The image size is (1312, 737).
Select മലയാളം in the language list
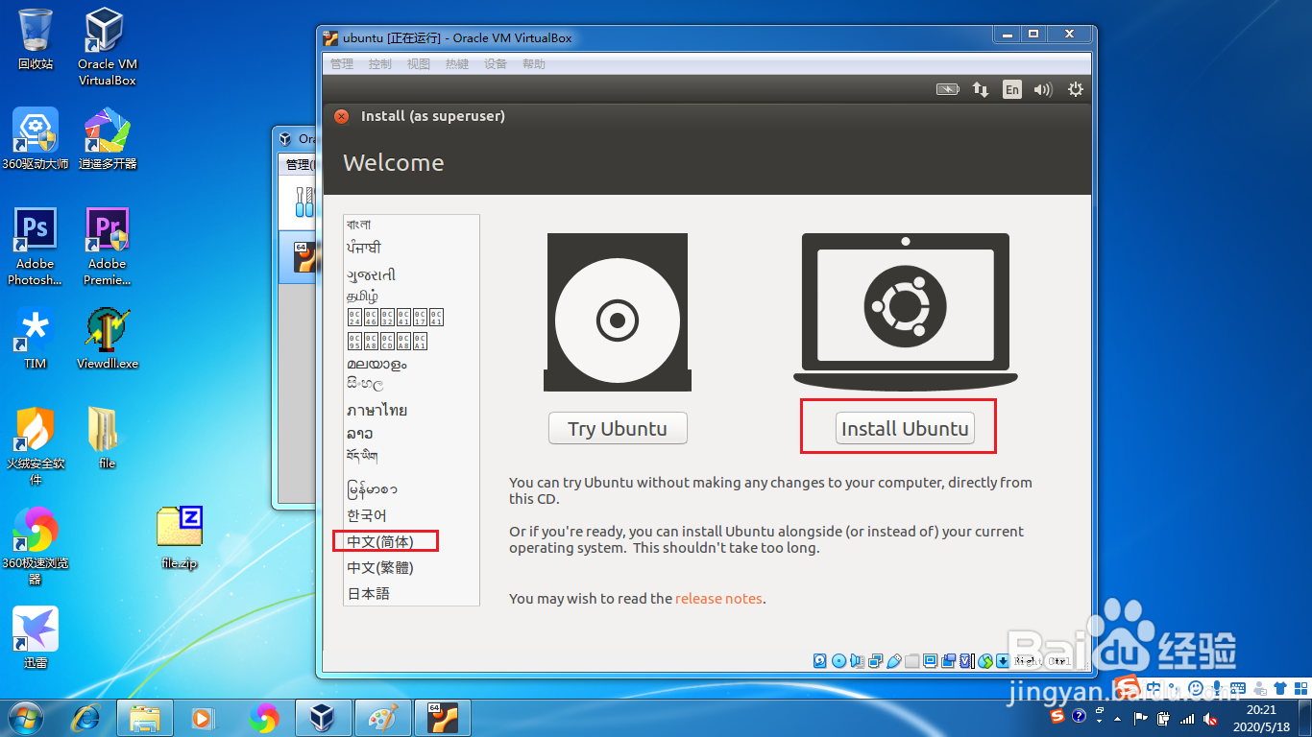click(x=377, y=364)
